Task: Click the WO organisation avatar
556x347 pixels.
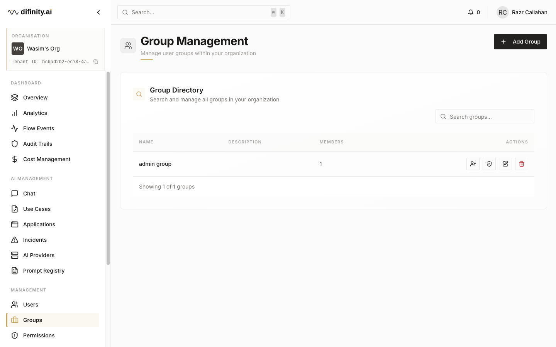Action: (x=18, y=49)
